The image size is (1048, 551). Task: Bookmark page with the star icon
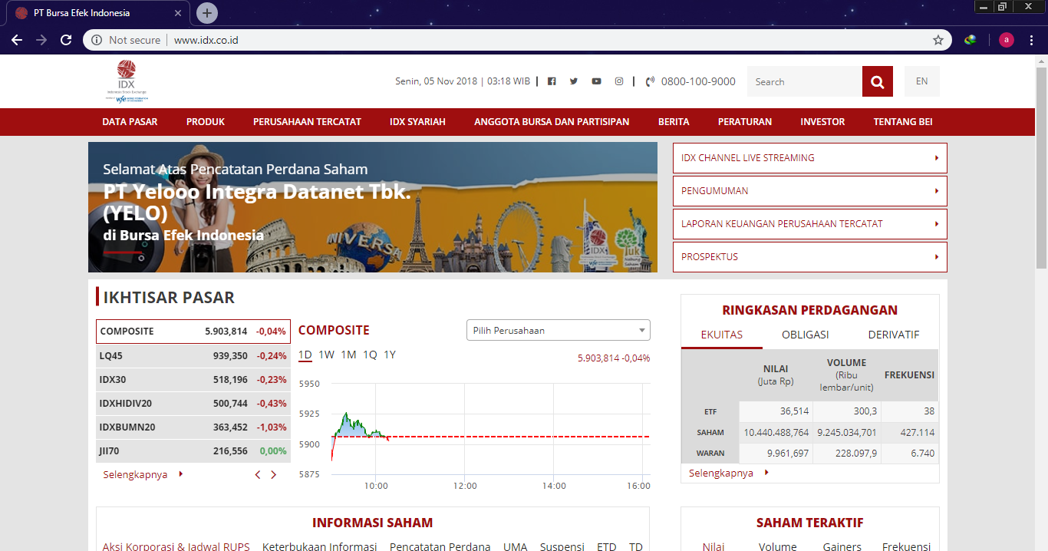938,40
